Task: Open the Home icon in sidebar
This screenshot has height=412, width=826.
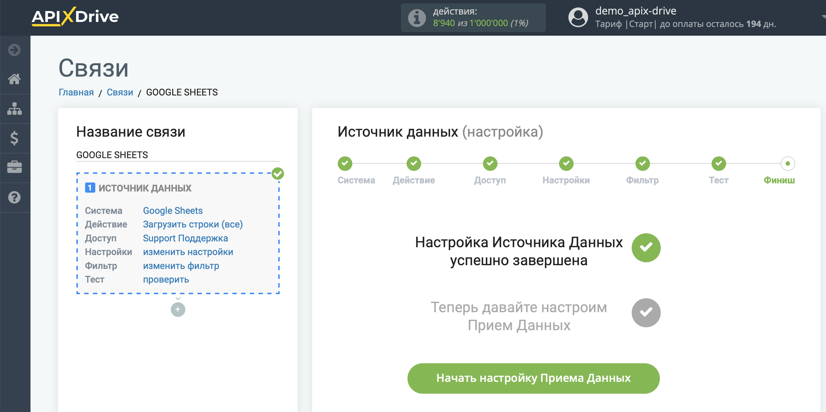Action: click(x=15, y=79)
